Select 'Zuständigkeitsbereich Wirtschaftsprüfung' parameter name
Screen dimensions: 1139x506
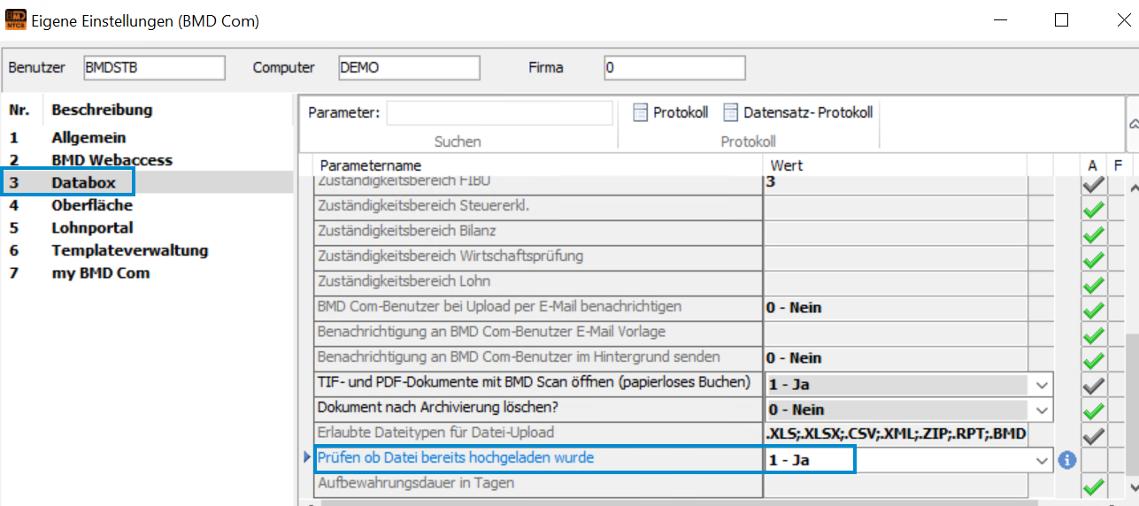(539, 257)
